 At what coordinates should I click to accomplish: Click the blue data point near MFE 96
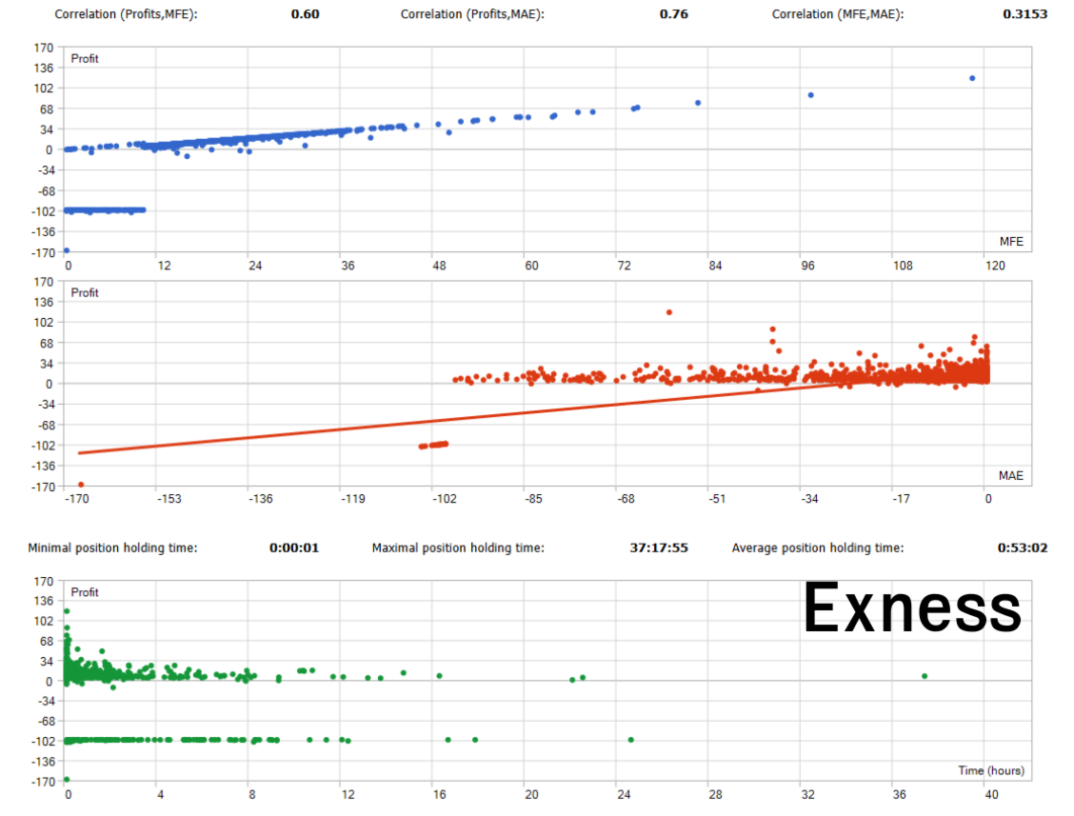click(811, 95)
